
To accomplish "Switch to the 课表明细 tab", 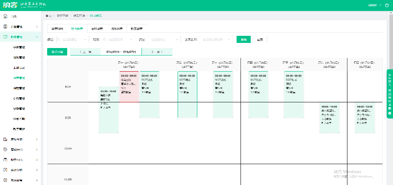I will (x=57, y=29).
